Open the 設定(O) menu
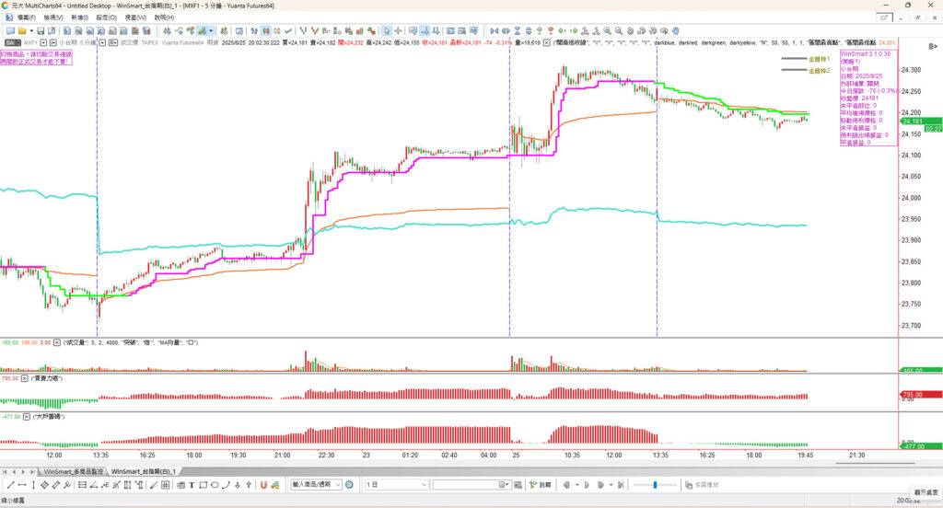The height and width of the screenshot is (508, 943). (107, 17)
